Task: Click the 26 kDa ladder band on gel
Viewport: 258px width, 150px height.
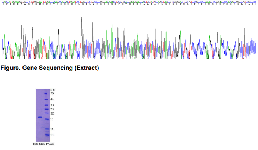Action: tap(46, 109)
